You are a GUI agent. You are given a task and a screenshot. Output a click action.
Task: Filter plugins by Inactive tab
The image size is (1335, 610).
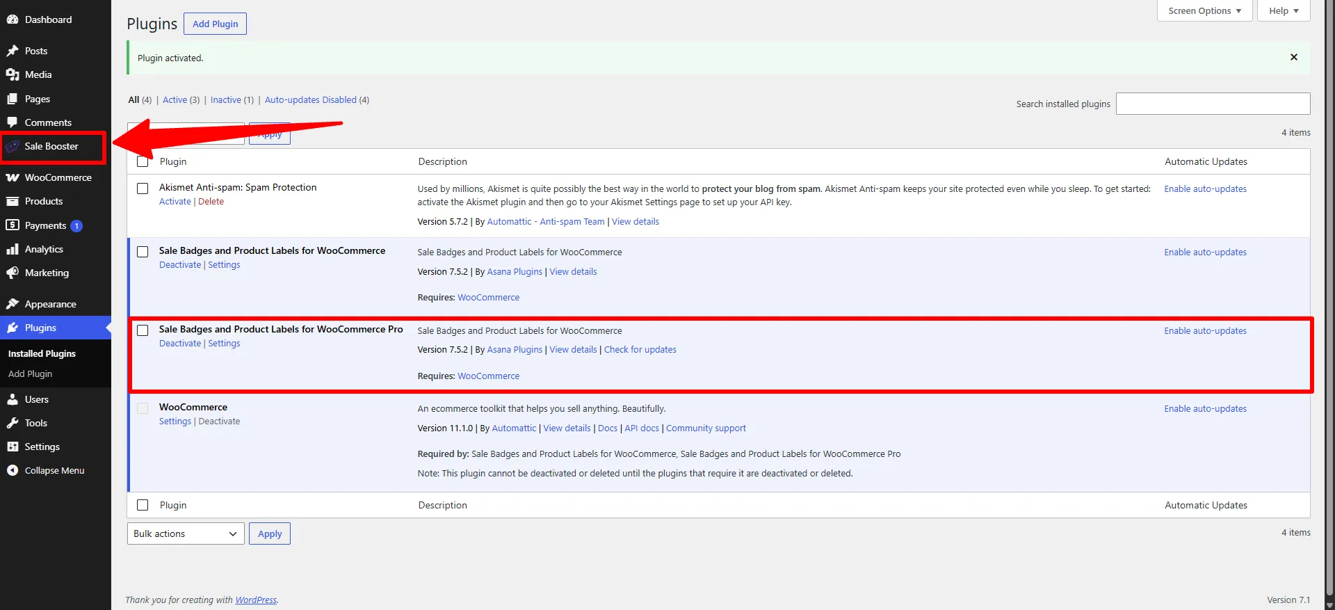(226, 100)
